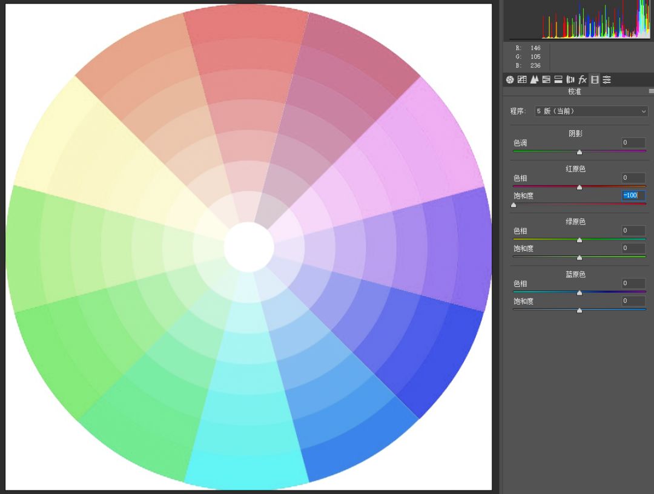This screenshot has height=494, width=654.
Task: Click the 蓝原色 饱和度 slider handle
Action: coord(580,311)
